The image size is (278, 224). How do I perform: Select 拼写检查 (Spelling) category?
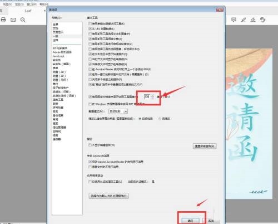tap(58, 108)
